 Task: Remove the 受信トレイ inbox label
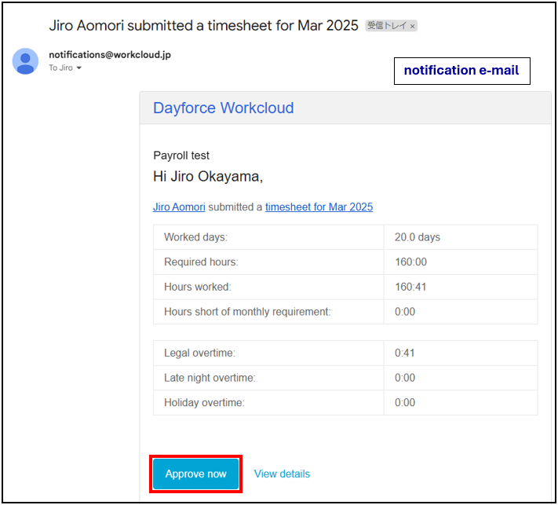click(413, 26)
